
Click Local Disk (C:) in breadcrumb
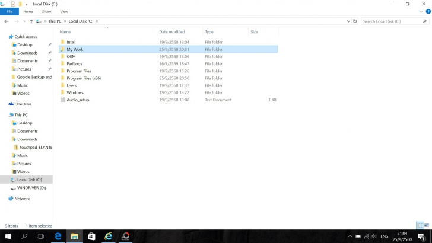tap(81, 21)
